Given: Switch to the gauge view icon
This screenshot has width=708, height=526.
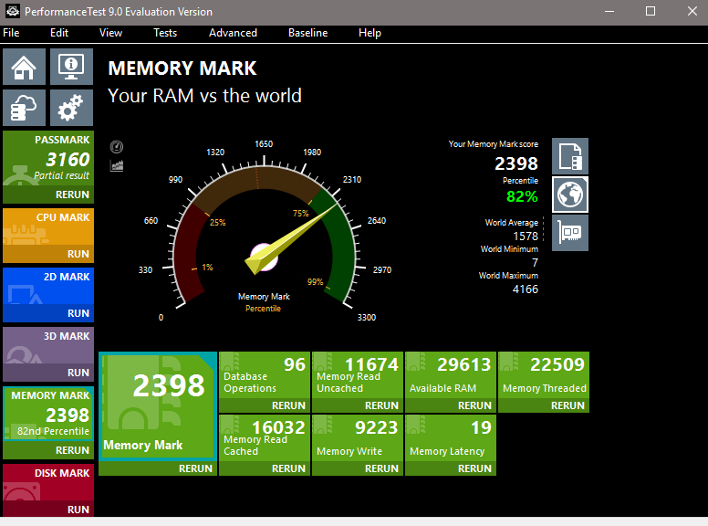Looking at the screenshot, I should point(117,147).
